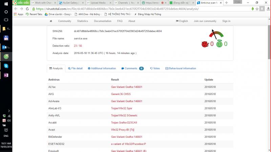Open the Đăng Nhập Hệ Thống bookmark
Screen dimensions: 271x152
(x=148, y=14)
